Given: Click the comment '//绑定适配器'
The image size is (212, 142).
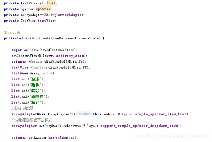Looking at the screenshot, I should tap(23, 108).
